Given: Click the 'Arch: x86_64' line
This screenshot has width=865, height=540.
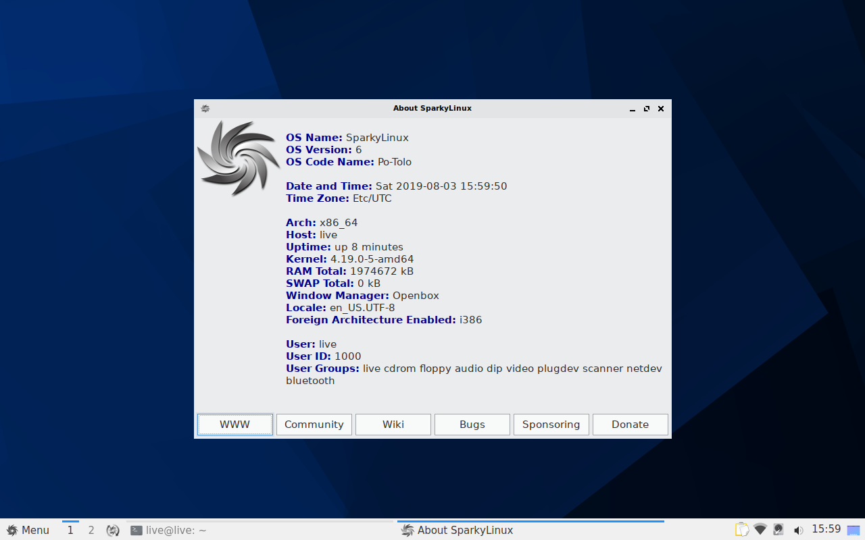Looking at the screenshot, I should pyautogui.click(x=322, y=223).
